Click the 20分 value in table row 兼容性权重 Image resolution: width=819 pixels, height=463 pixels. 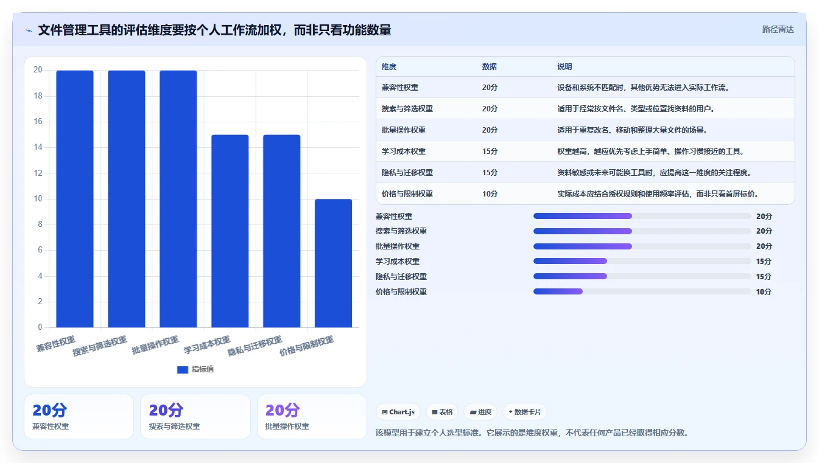pyautogui.click(x=490, y=88)
